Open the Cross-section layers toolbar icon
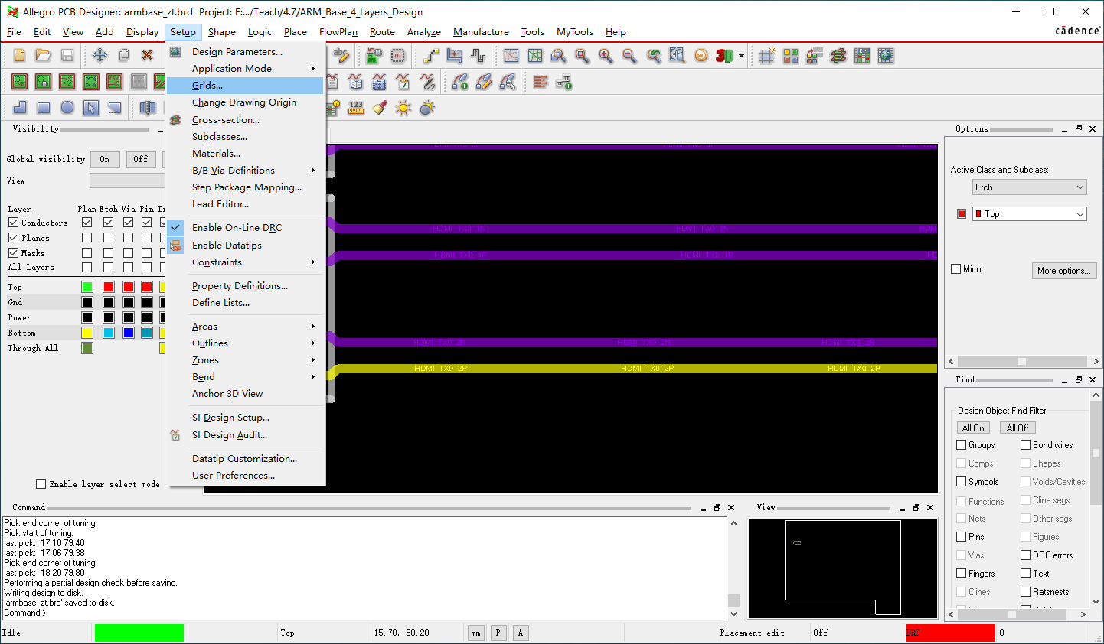The width and height of the screenshot is (1104, 644). pyautogui.click(x=838, y=55)
